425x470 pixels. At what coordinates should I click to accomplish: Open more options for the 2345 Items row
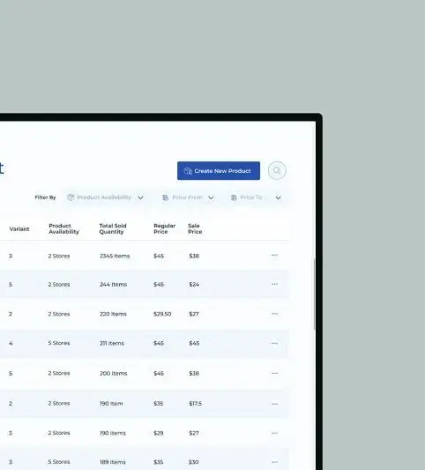click(x=274, y=256)
